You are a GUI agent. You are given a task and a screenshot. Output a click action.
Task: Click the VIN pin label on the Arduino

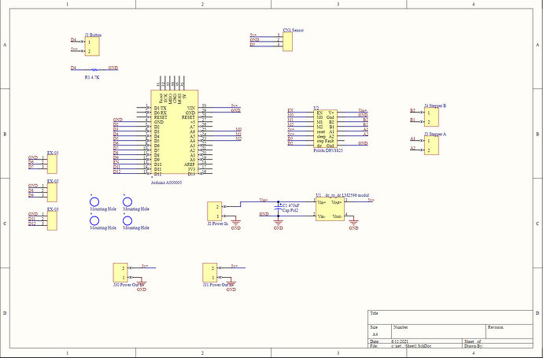(190, 108)
